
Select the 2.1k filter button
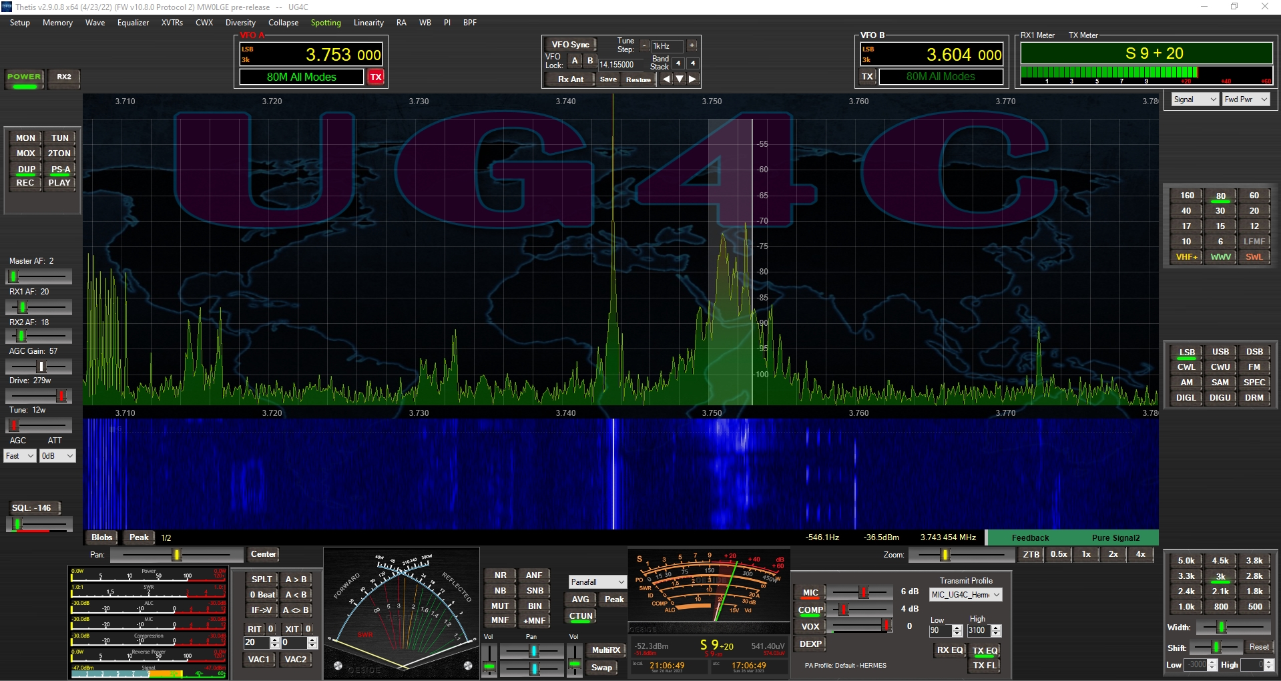click(1221, 592)
